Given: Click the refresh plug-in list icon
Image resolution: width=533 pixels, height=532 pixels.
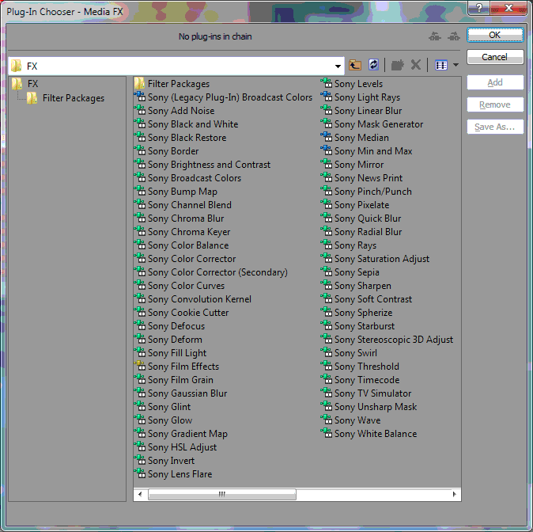Looking at the screenshot, I should [x=373, y=65].
